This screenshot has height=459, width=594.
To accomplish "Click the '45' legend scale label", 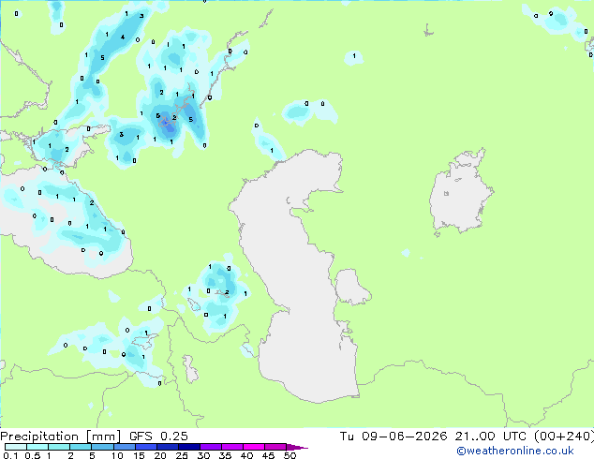I will point(268,455).
